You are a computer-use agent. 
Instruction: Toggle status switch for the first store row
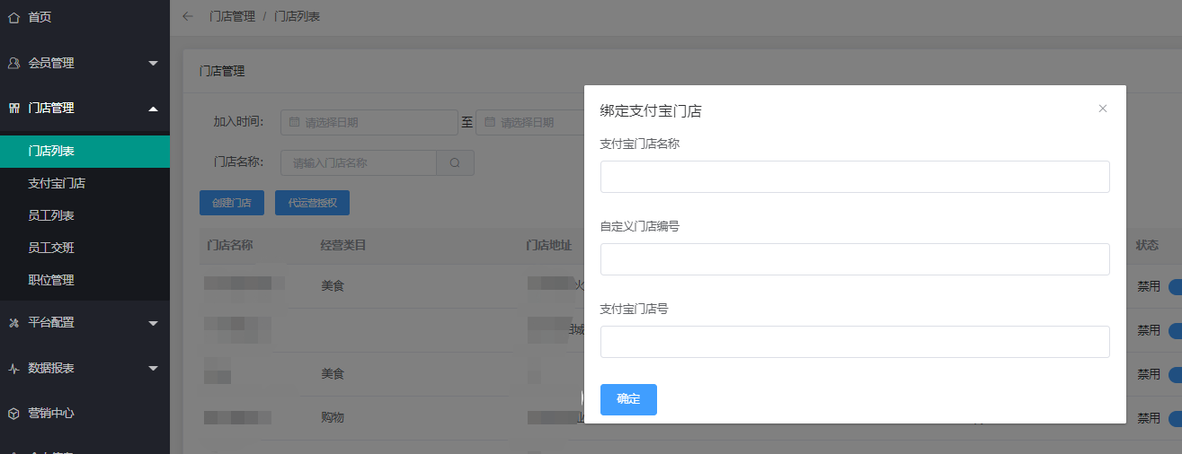(1174, 287)
